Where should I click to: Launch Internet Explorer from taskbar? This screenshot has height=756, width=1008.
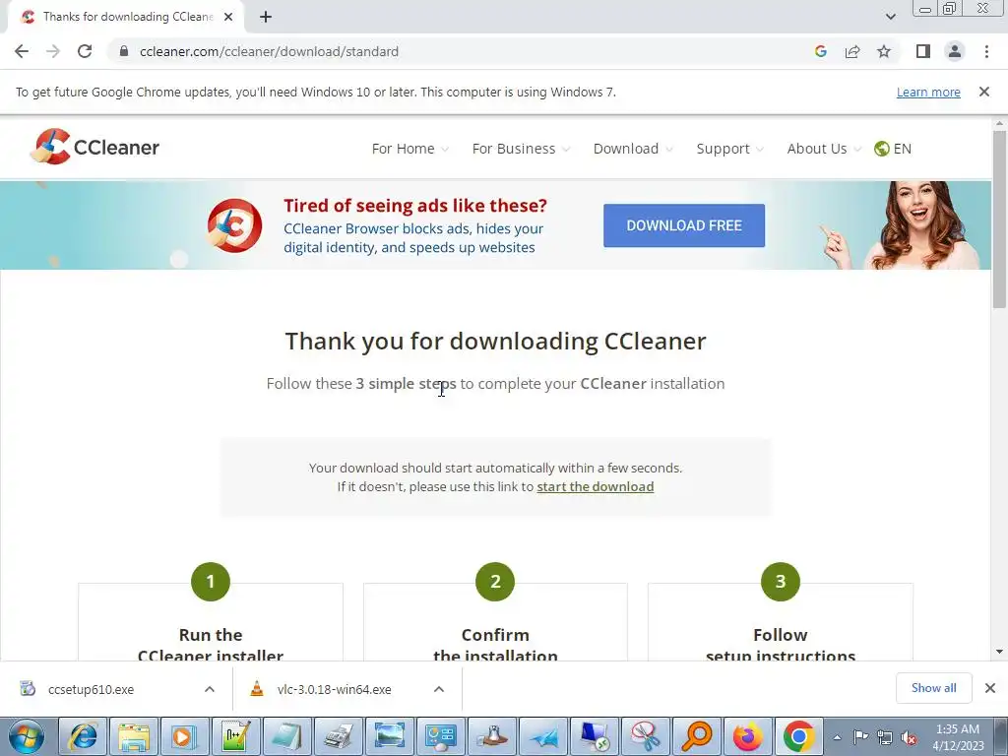pyautogui.click(x=84, y=736)
